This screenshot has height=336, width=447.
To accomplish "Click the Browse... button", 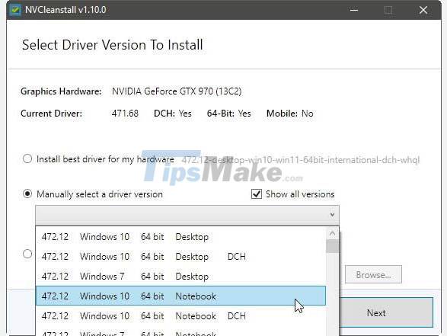I will [x=373, y=274].
